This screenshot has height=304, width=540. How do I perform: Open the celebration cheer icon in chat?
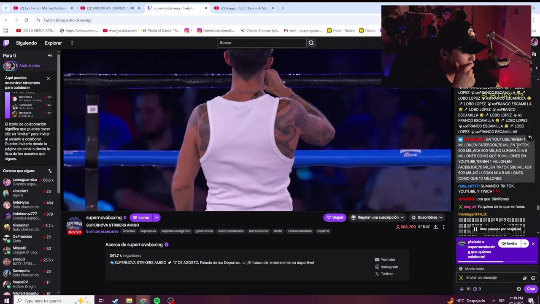[x=525, y=278]
